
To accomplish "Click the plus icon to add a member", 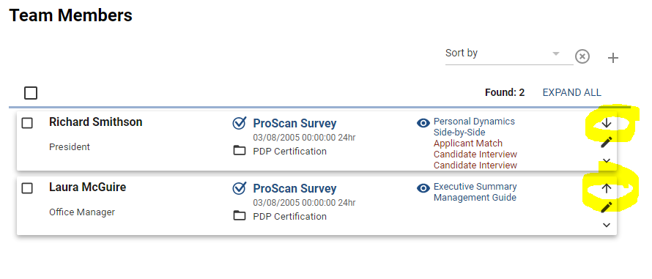I will click(x=613, y=58).
